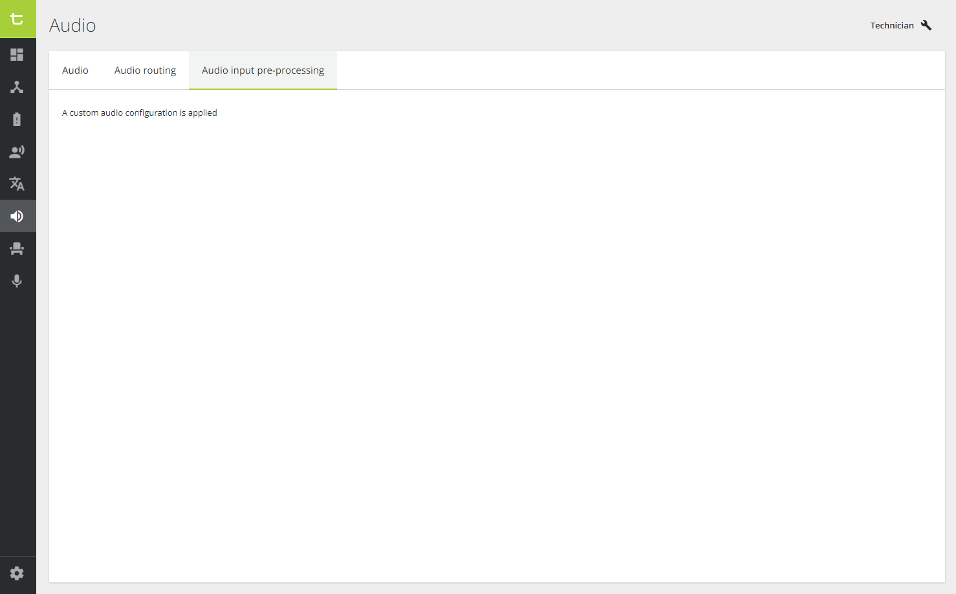Image resolution: width=956 pixels, height=594 pixels.
Task: Click the custom audio configuration message
Action: click(140, 112)
